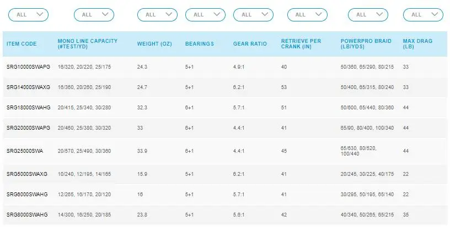Open the Item Code filter dropdown
450x227 pixels.
29,15
